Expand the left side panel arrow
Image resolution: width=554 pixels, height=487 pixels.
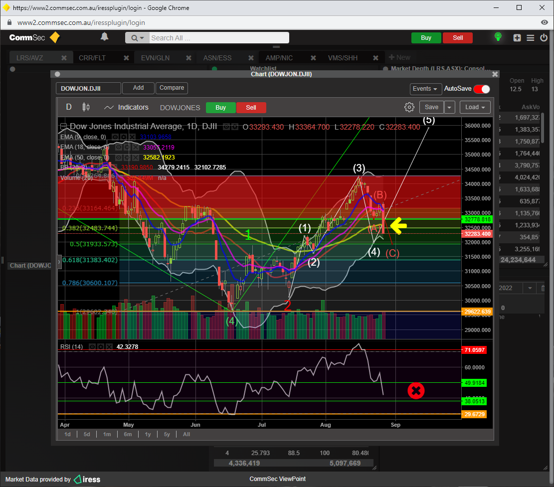tap(59, 262)
